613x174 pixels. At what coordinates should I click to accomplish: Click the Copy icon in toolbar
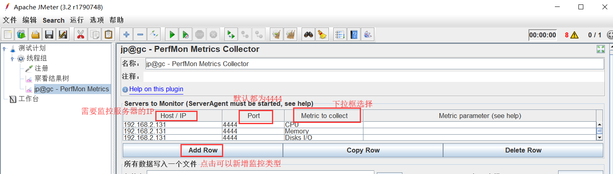tap(94, 35)
